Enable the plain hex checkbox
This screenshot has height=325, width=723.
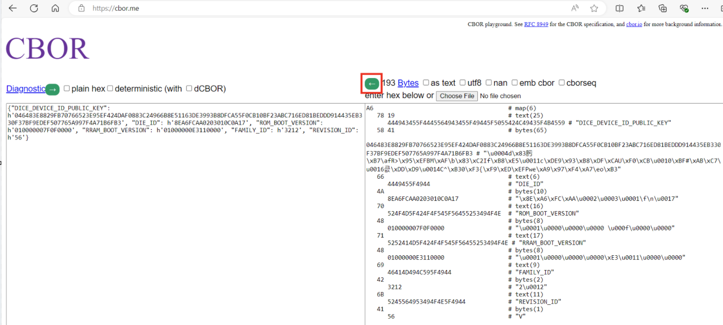67,89
